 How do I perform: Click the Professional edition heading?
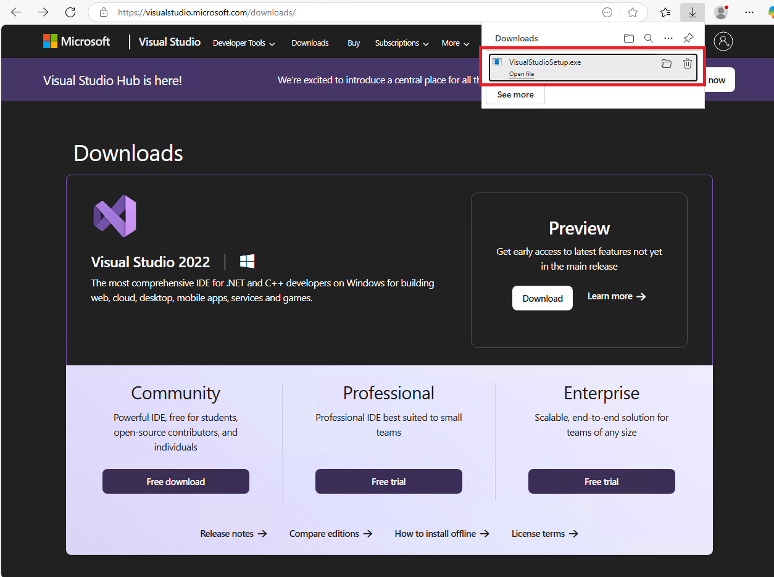[x=389, y=393]
